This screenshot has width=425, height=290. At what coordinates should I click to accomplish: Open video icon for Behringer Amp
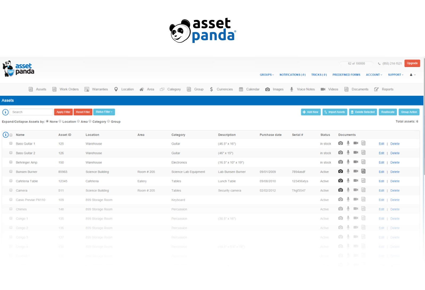click(x=356, y=162)
